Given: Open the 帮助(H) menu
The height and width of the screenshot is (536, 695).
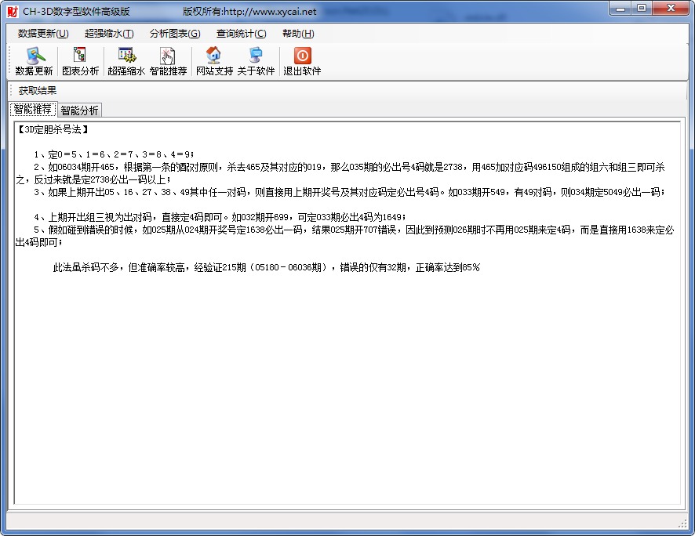Looking at the screenshot, I should [298, 34].
